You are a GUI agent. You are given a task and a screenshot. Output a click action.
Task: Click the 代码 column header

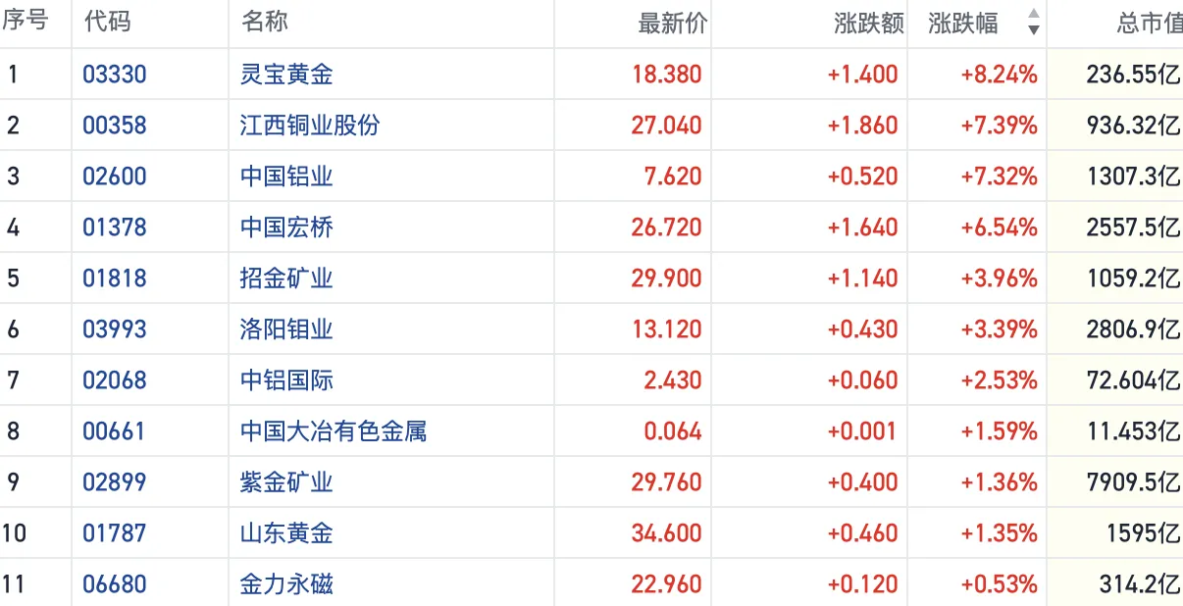tap(107, 22)
